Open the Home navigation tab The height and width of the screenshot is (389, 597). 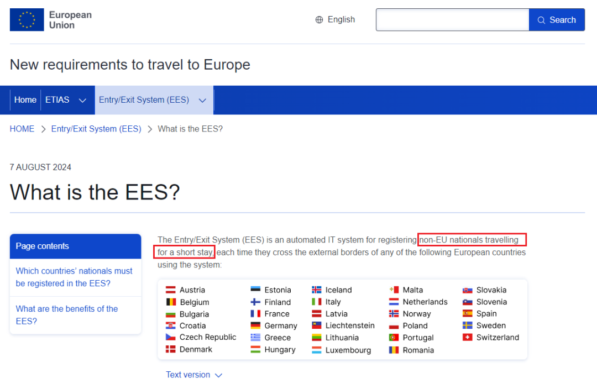coord(25,100)
